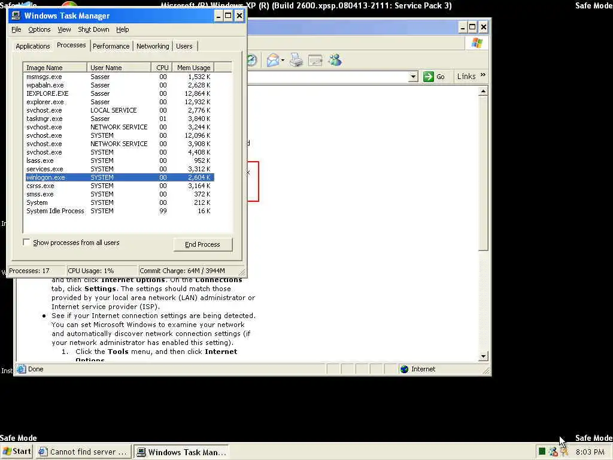Select the Processes tab
This screenshot has height=460, width=613.
coord(71,45)
